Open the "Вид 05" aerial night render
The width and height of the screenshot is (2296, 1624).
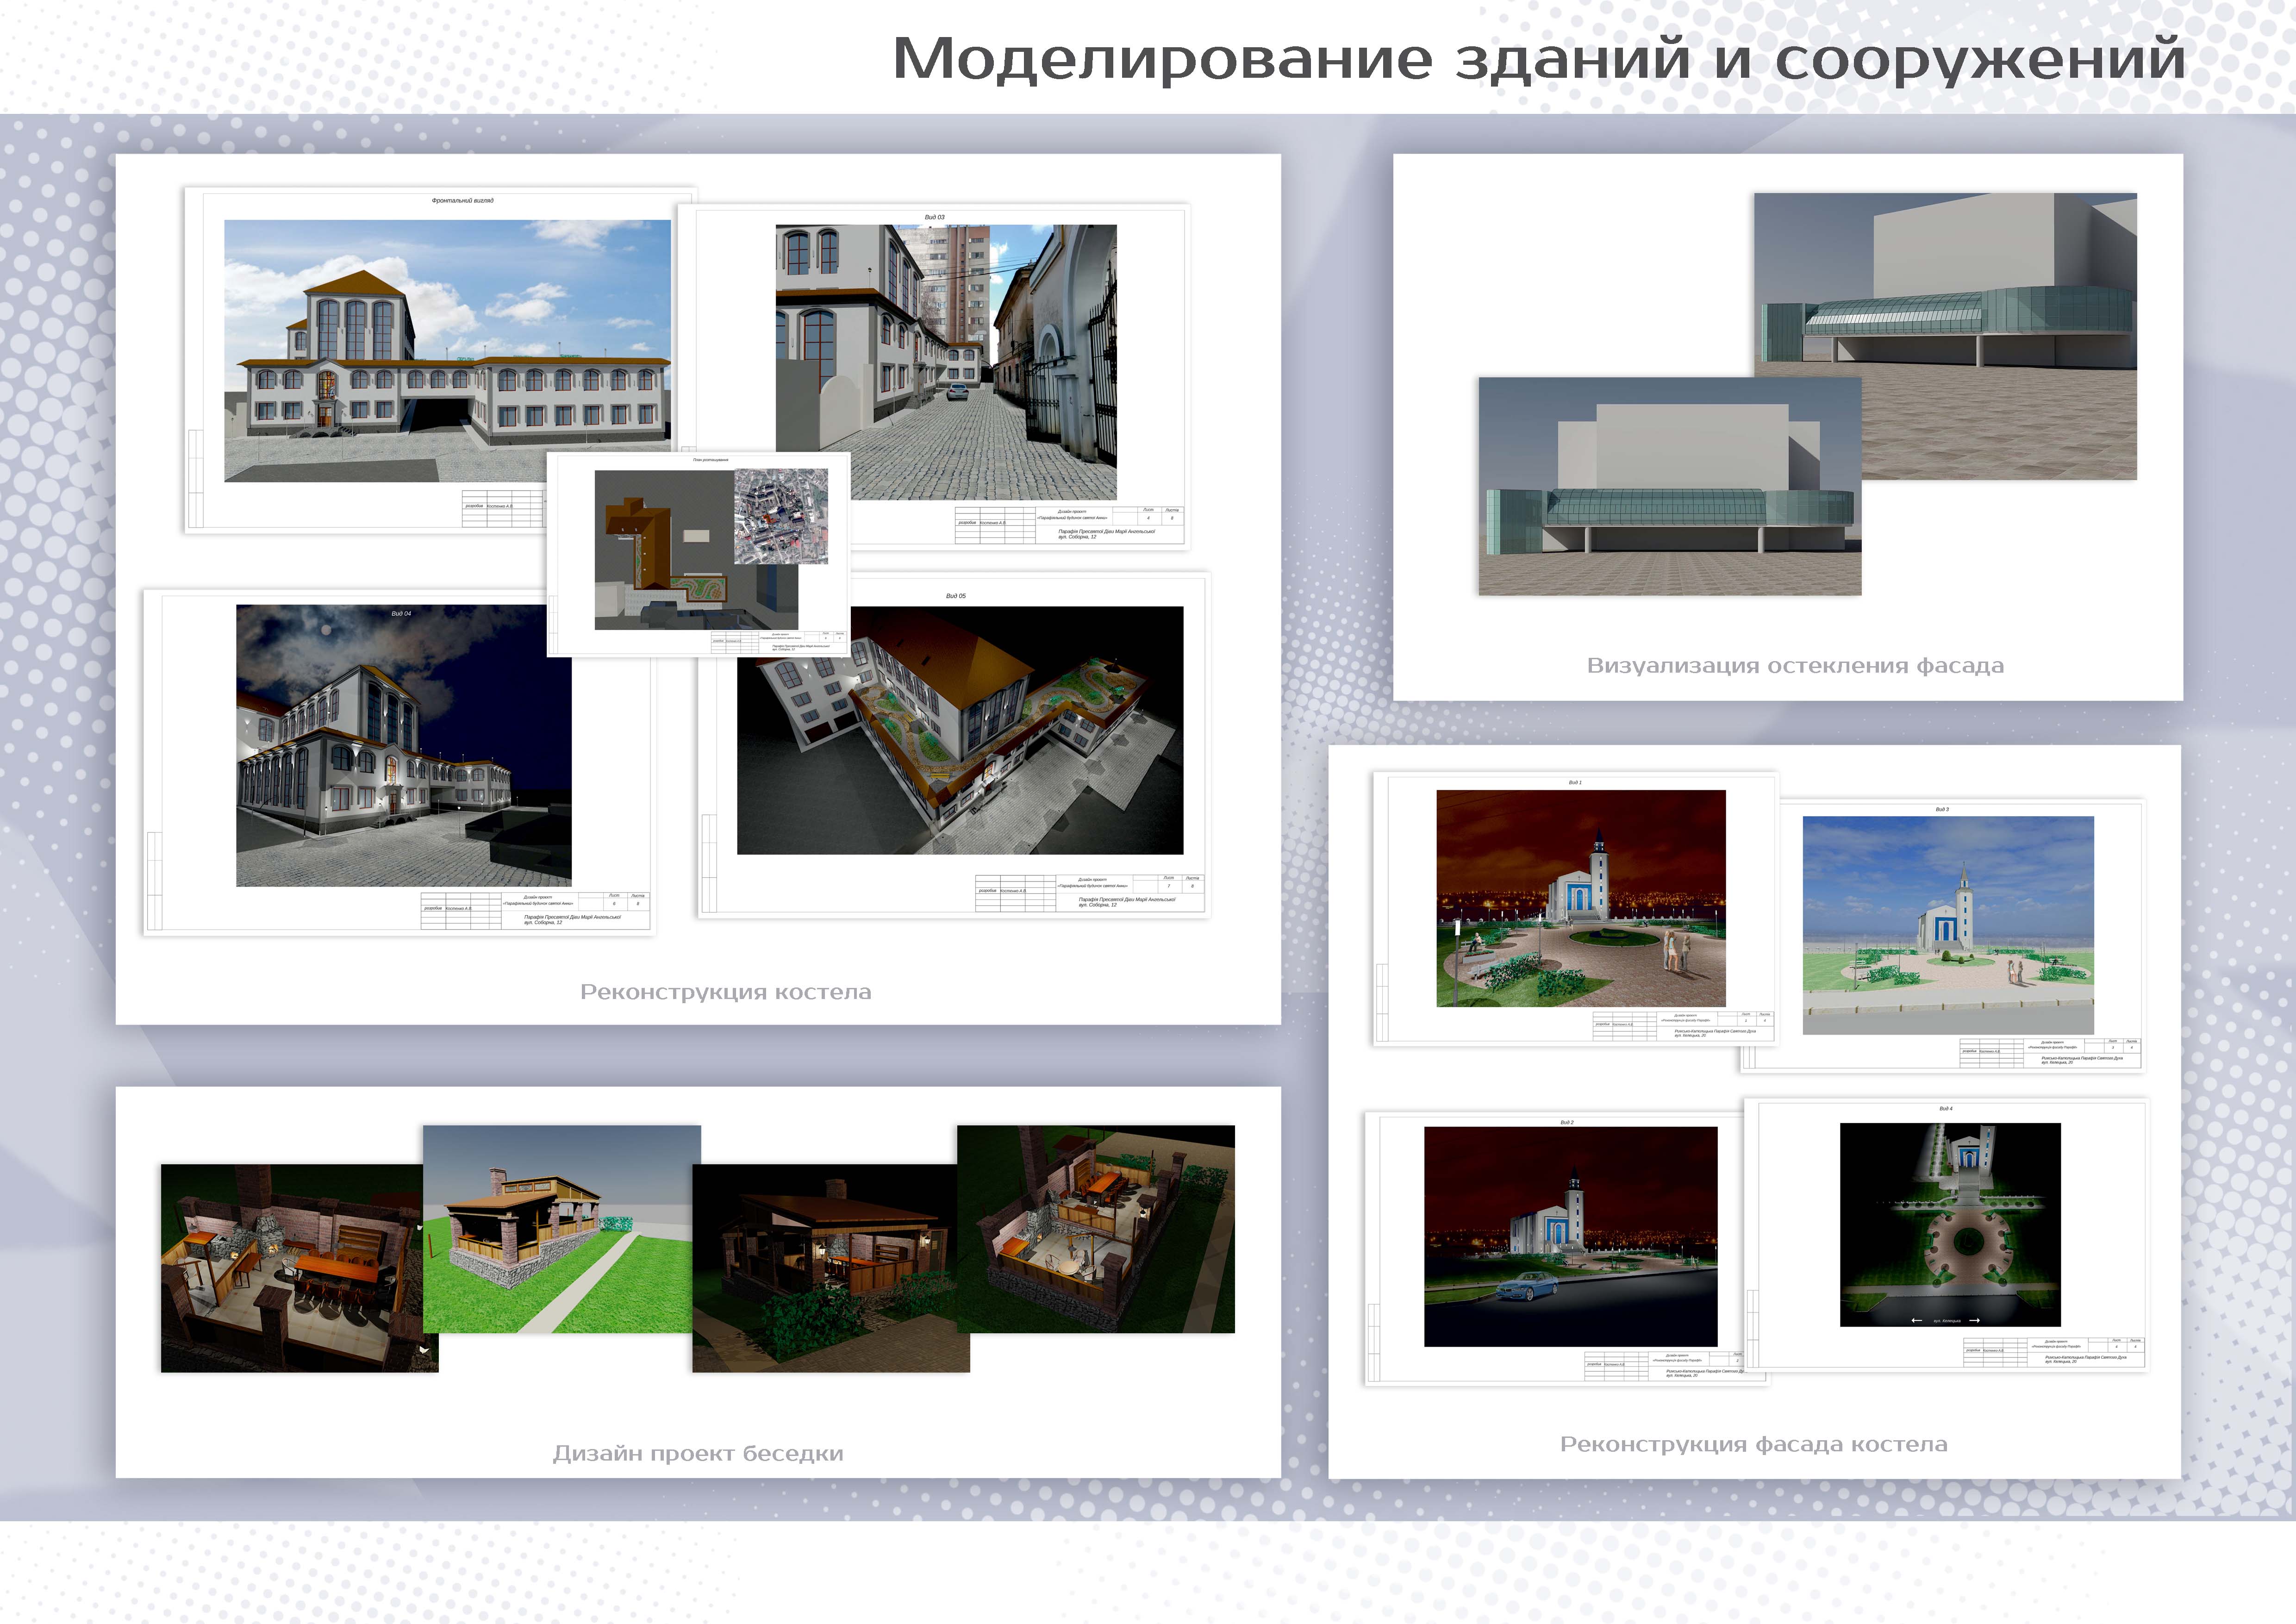click(x=960, y=730)
